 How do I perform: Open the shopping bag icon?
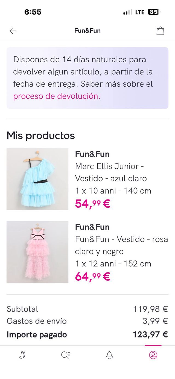160,31
